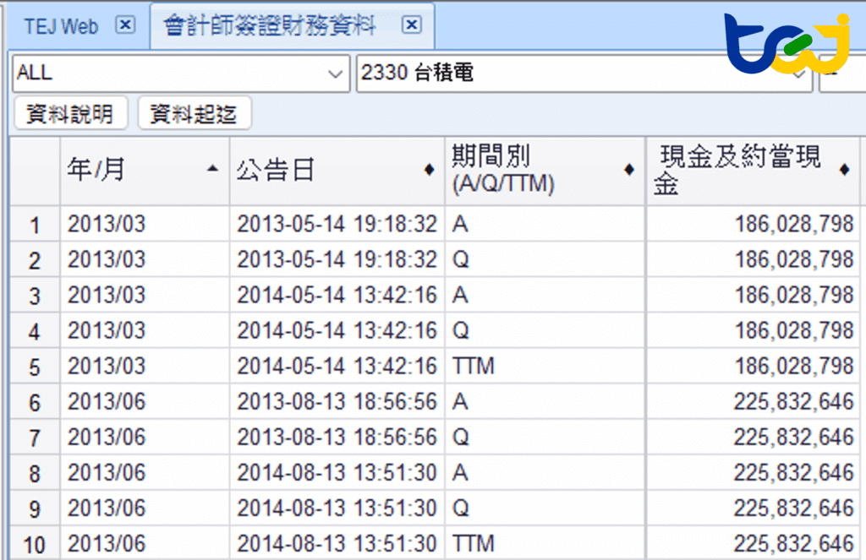Click the TEJ logo

tap(787, 44)
